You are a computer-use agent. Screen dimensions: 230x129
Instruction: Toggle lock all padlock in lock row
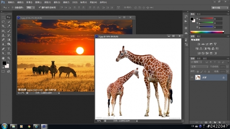(209, 72)
